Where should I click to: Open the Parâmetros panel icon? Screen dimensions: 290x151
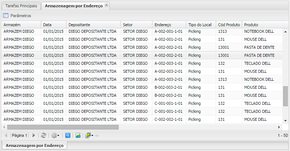coord(5,16)
